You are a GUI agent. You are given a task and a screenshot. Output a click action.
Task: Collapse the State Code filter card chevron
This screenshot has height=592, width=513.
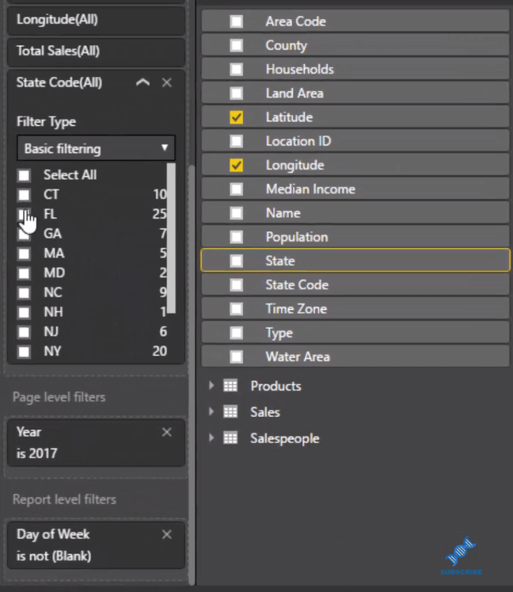click(x=142, y=82)
